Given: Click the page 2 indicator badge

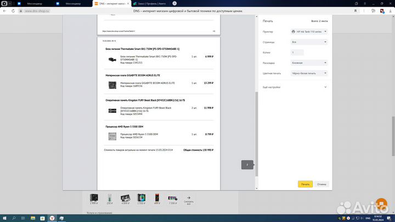Looking at the screenshot, I should (x=247, y=164).
